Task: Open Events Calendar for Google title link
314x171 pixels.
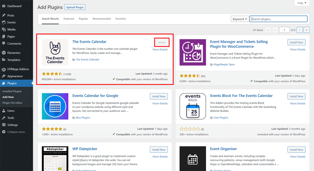Action: click(95, 96)
